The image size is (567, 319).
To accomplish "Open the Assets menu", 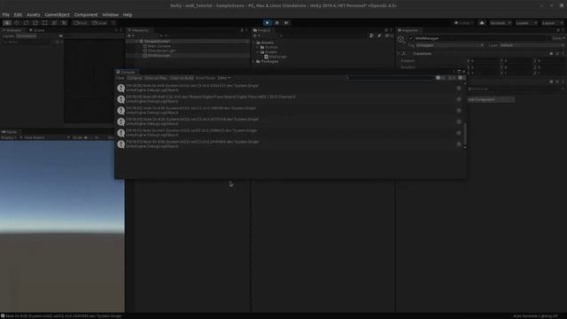I will 34,15.
